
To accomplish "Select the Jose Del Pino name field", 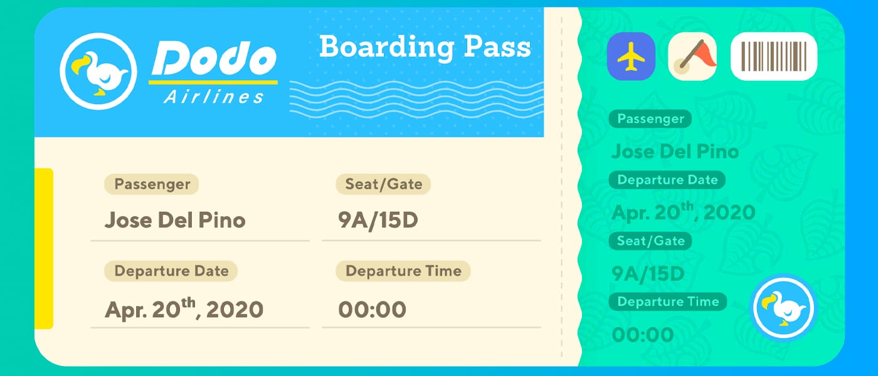I will pyautogui.click(x=200, y=221).
